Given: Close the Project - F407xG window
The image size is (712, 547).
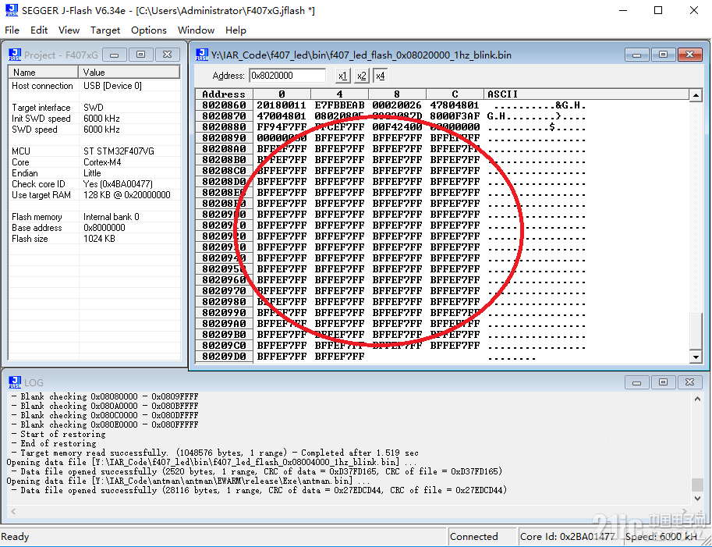Looking at the screenshot, I should pyautogui.click(x=167, y=55).
